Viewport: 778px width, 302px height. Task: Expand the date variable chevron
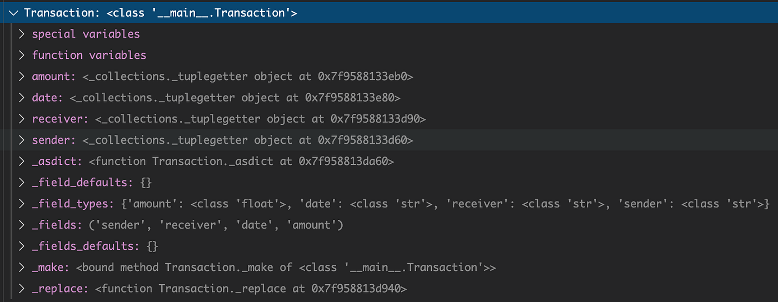point(22,98)
